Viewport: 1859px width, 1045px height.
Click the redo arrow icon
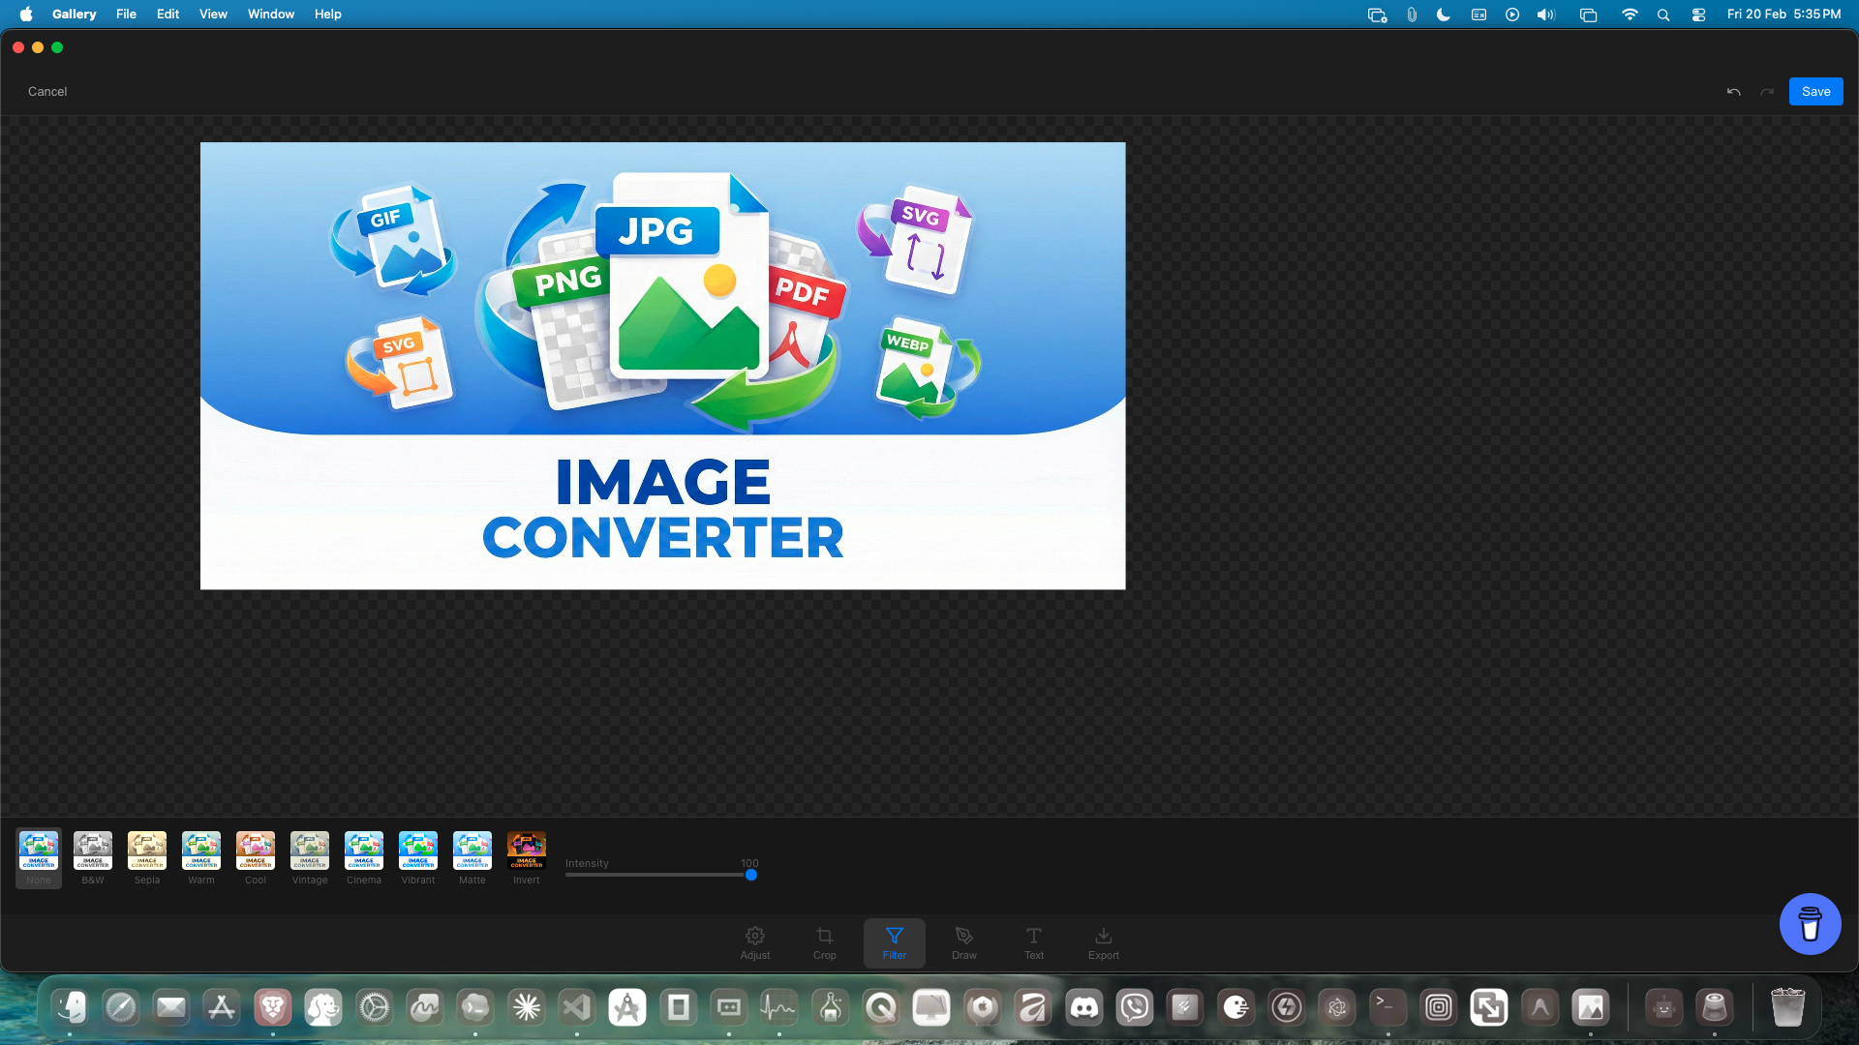[x=1767, y=92]
